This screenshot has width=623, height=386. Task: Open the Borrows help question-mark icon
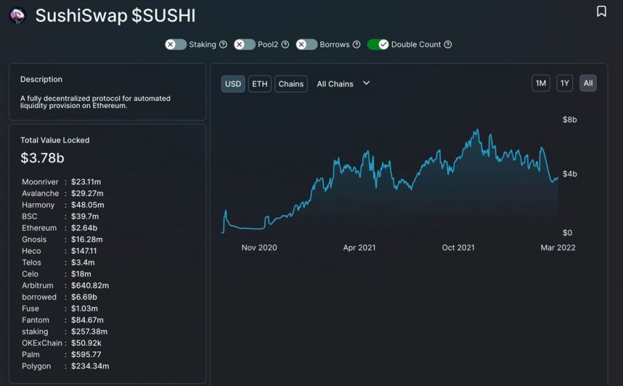tap(356, 44)
